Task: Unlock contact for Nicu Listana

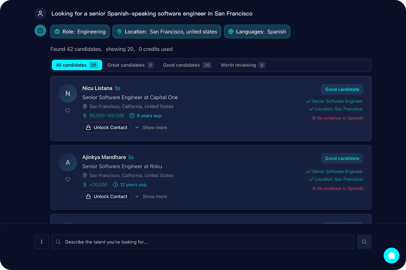Action: pyautogui.click(x=106, y=128)
